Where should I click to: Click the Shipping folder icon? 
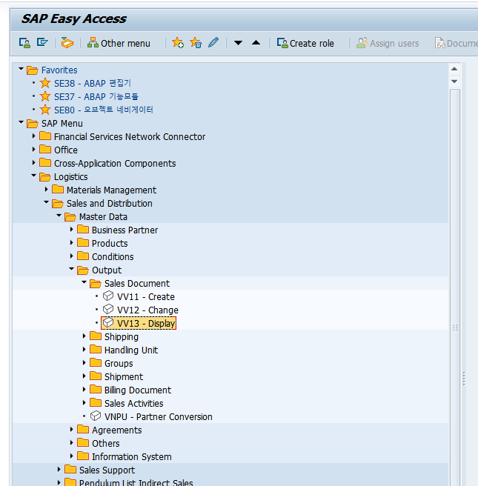click(x=96, y=336)
